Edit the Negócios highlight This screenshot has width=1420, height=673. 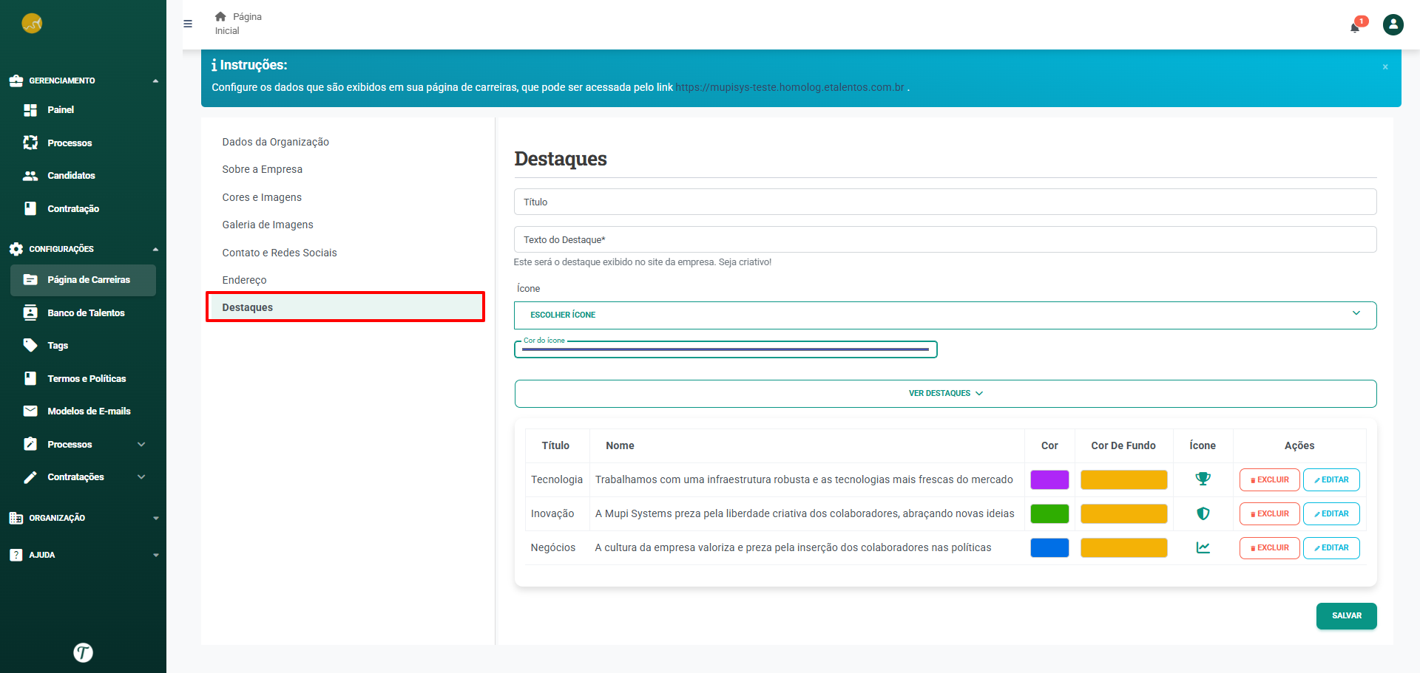[x=1331, y=547]
